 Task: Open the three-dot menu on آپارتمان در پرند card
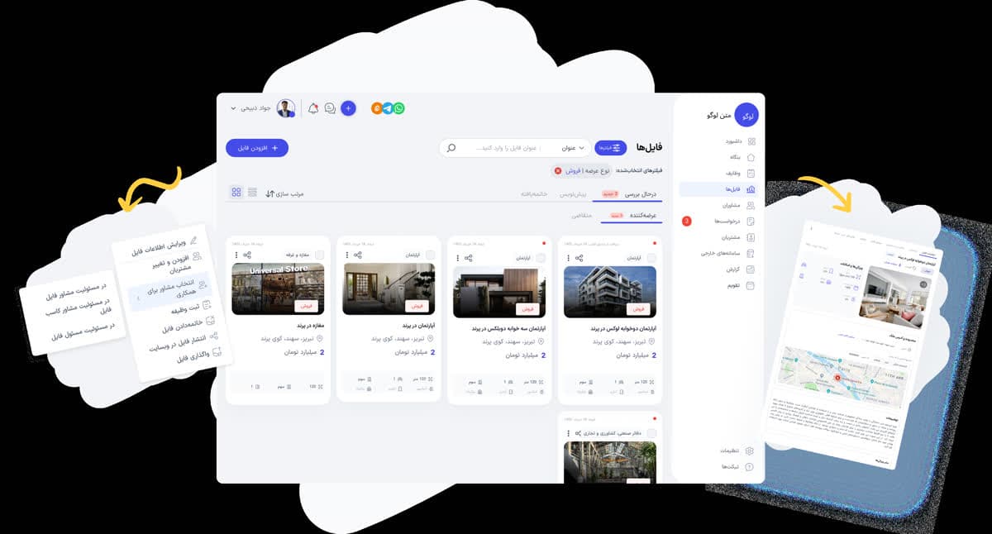coord(346,256)
